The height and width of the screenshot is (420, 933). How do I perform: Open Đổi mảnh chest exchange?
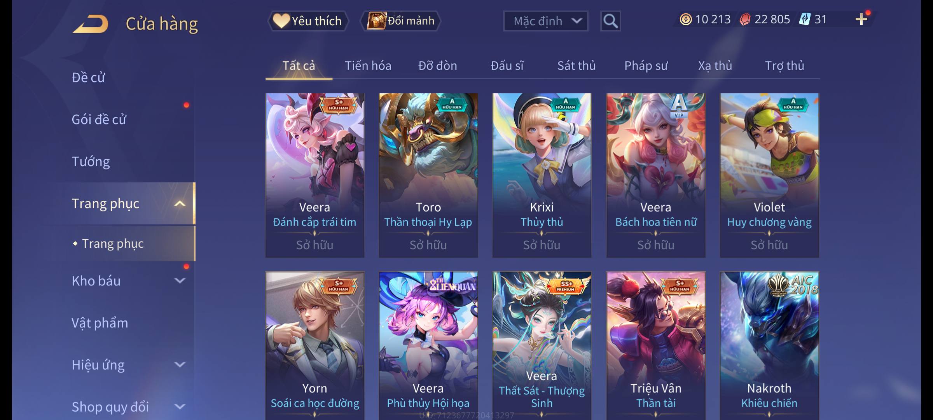(x=401, y=21)
